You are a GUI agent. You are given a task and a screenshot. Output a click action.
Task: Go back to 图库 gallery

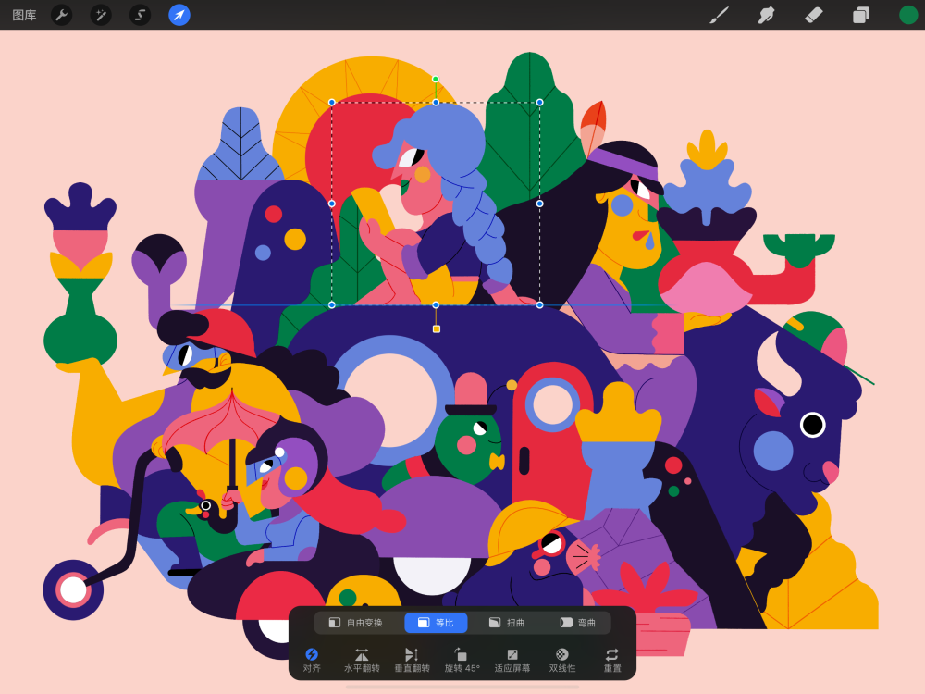pos(24,15)
